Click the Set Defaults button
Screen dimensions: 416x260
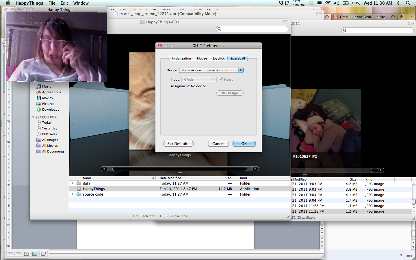[x=178, y=144]
